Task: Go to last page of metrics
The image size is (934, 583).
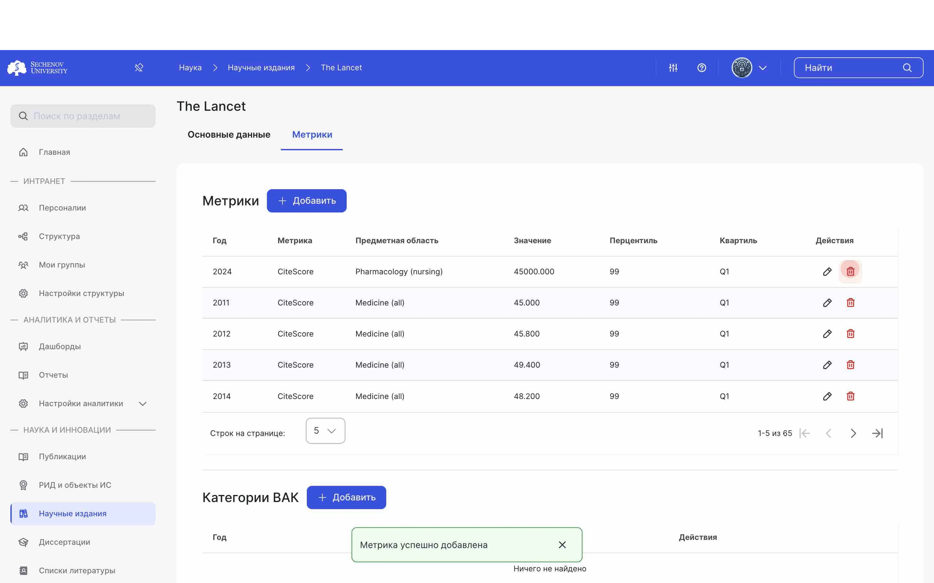Action: (877, 433)
